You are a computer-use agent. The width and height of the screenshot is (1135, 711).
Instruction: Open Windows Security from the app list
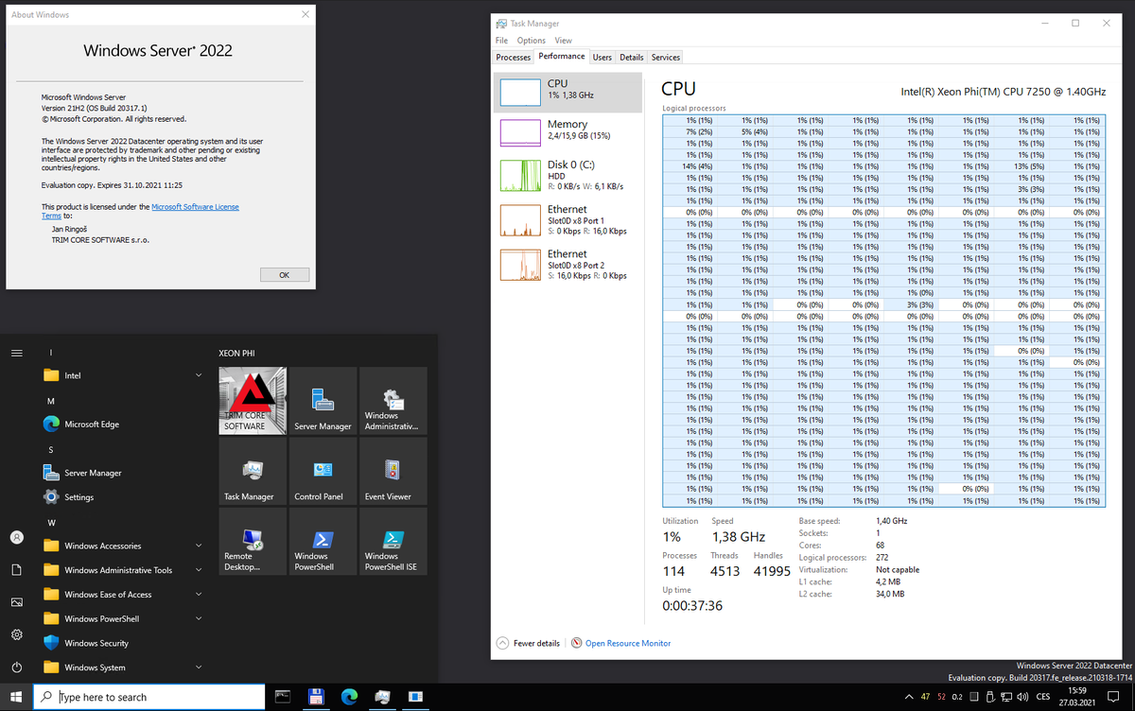tap(123, 643)
